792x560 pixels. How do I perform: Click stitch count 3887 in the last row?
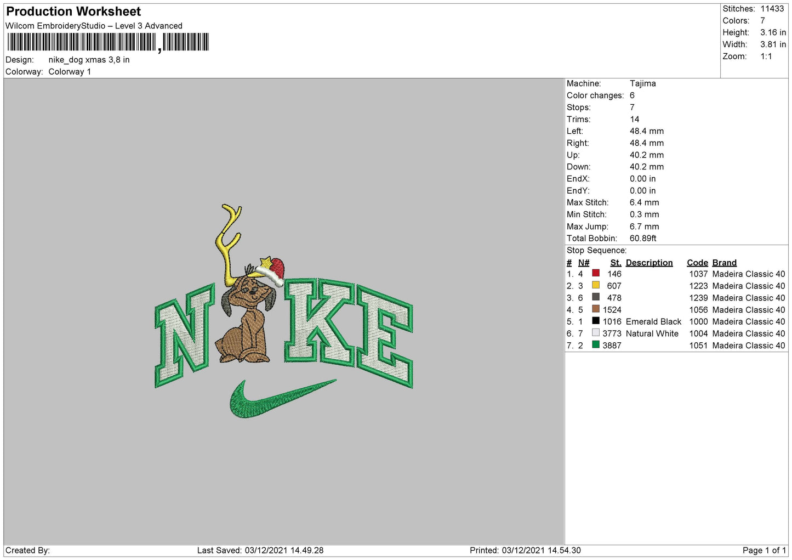click(x=612, y=346)
